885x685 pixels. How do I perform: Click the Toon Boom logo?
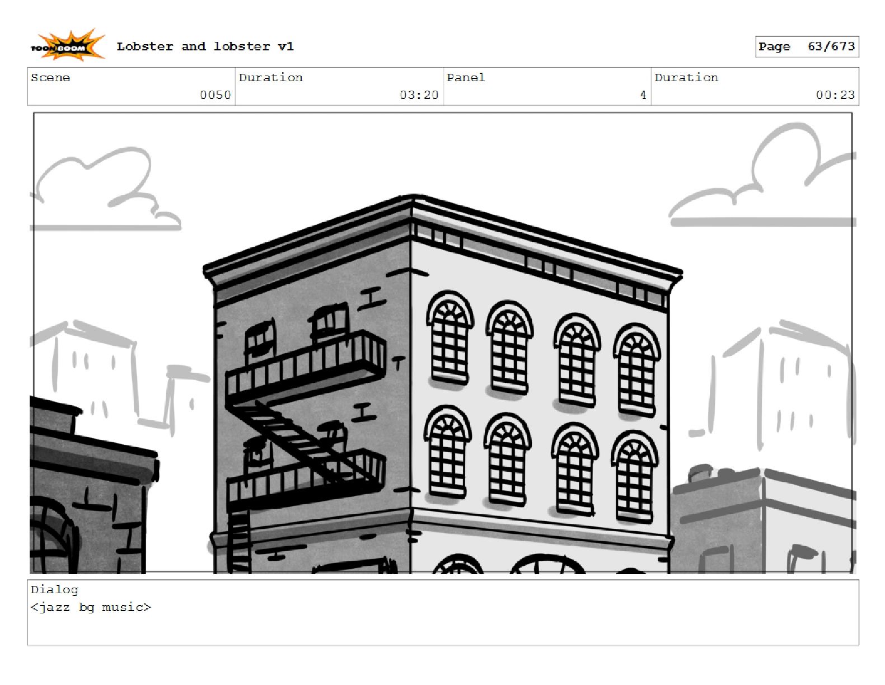pos(67,45)
